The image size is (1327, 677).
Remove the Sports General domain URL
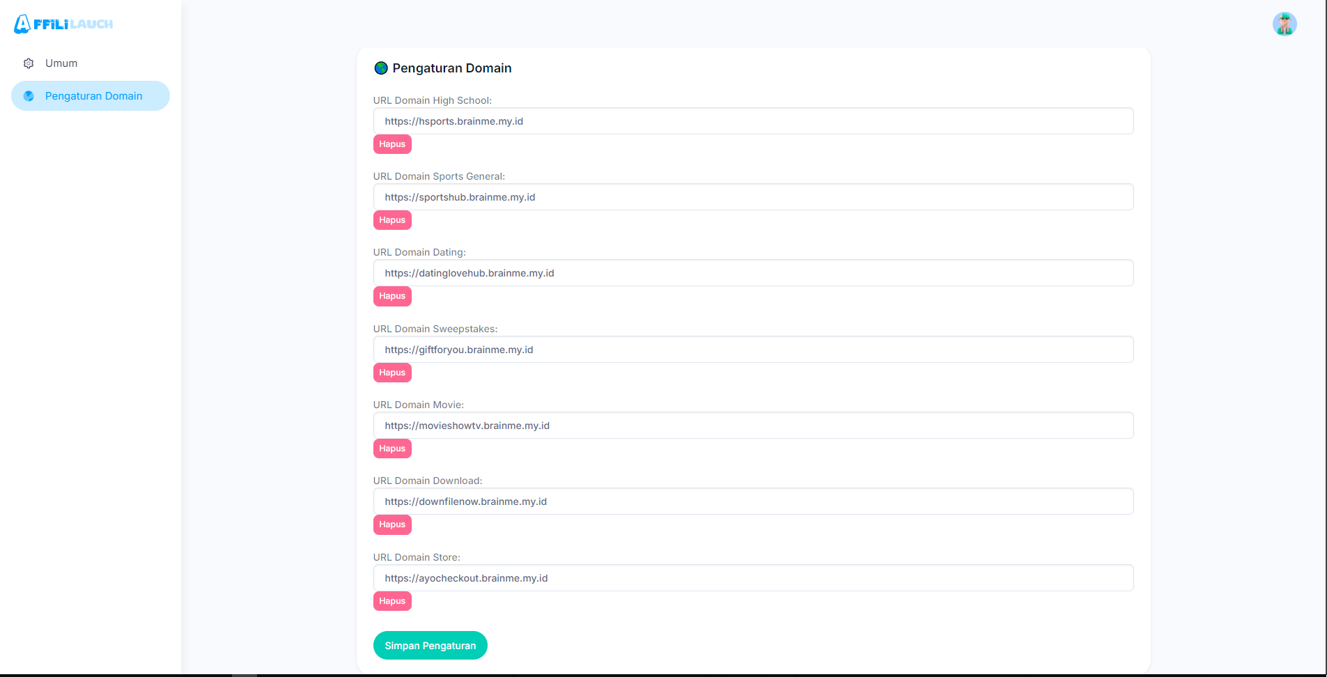click(x=392, y=220)
